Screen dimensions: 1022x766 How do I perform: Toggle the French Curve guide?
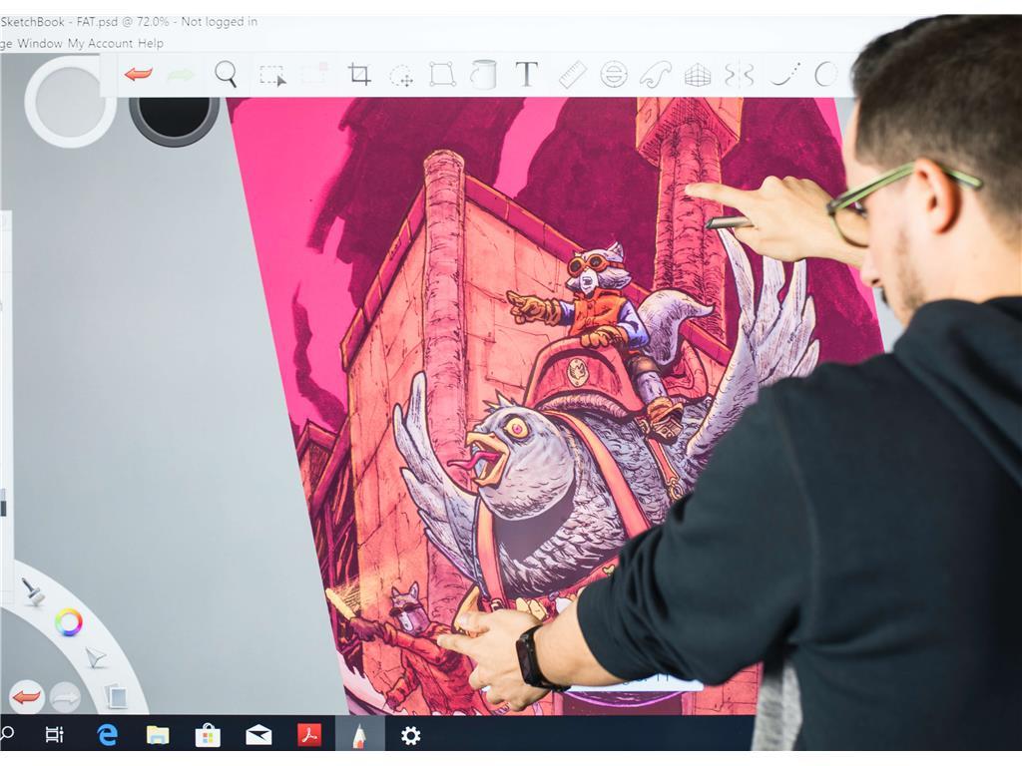(655, 74)
